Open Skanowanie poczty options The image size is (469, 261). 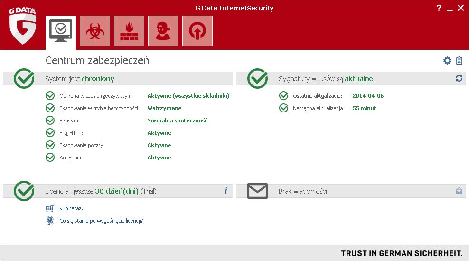(82, 145)
